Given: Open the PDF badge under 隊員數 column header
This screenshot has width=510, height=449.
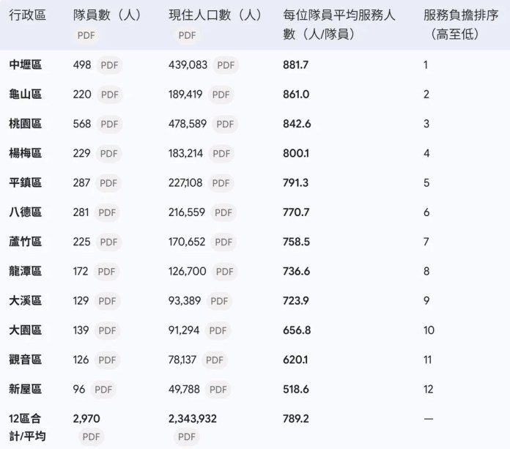Looking at the screenshot, I should (86, 35).
